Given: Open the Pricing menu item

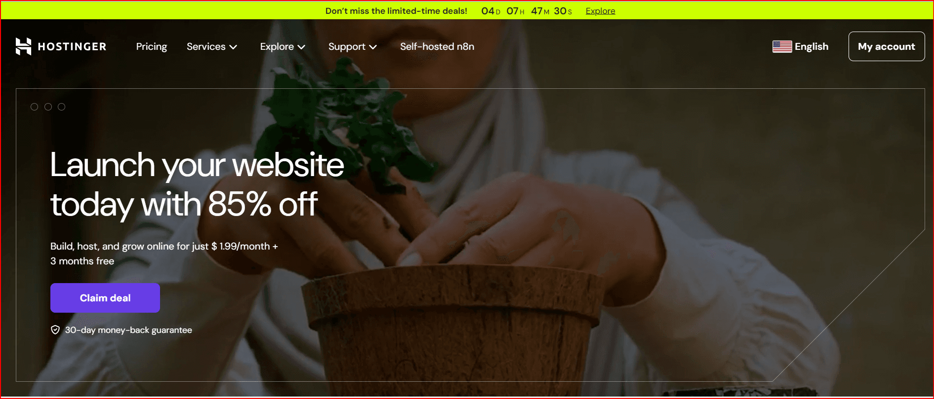Looking at the screenshot, I should (152, 46).
